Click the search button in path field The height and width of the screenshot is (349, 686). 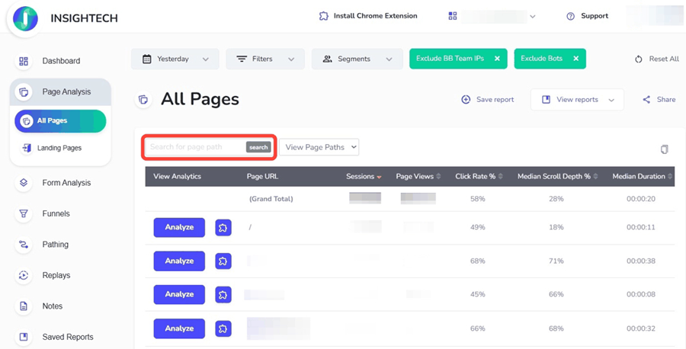(x=258, y=147)
